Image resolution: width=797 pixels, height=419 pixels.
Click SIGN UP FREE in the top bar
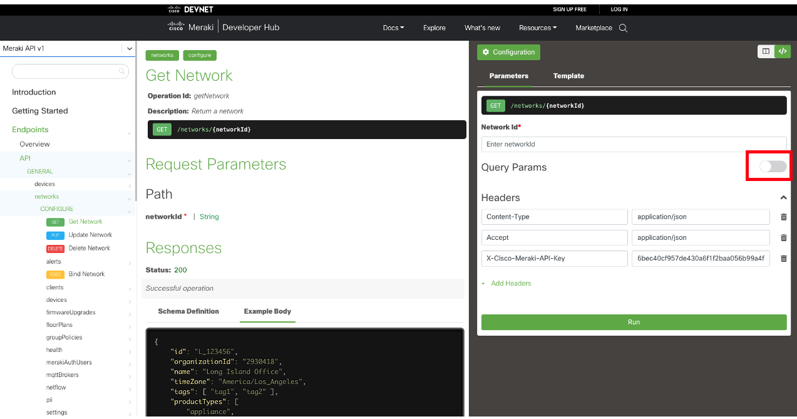(x=569, y=9)
